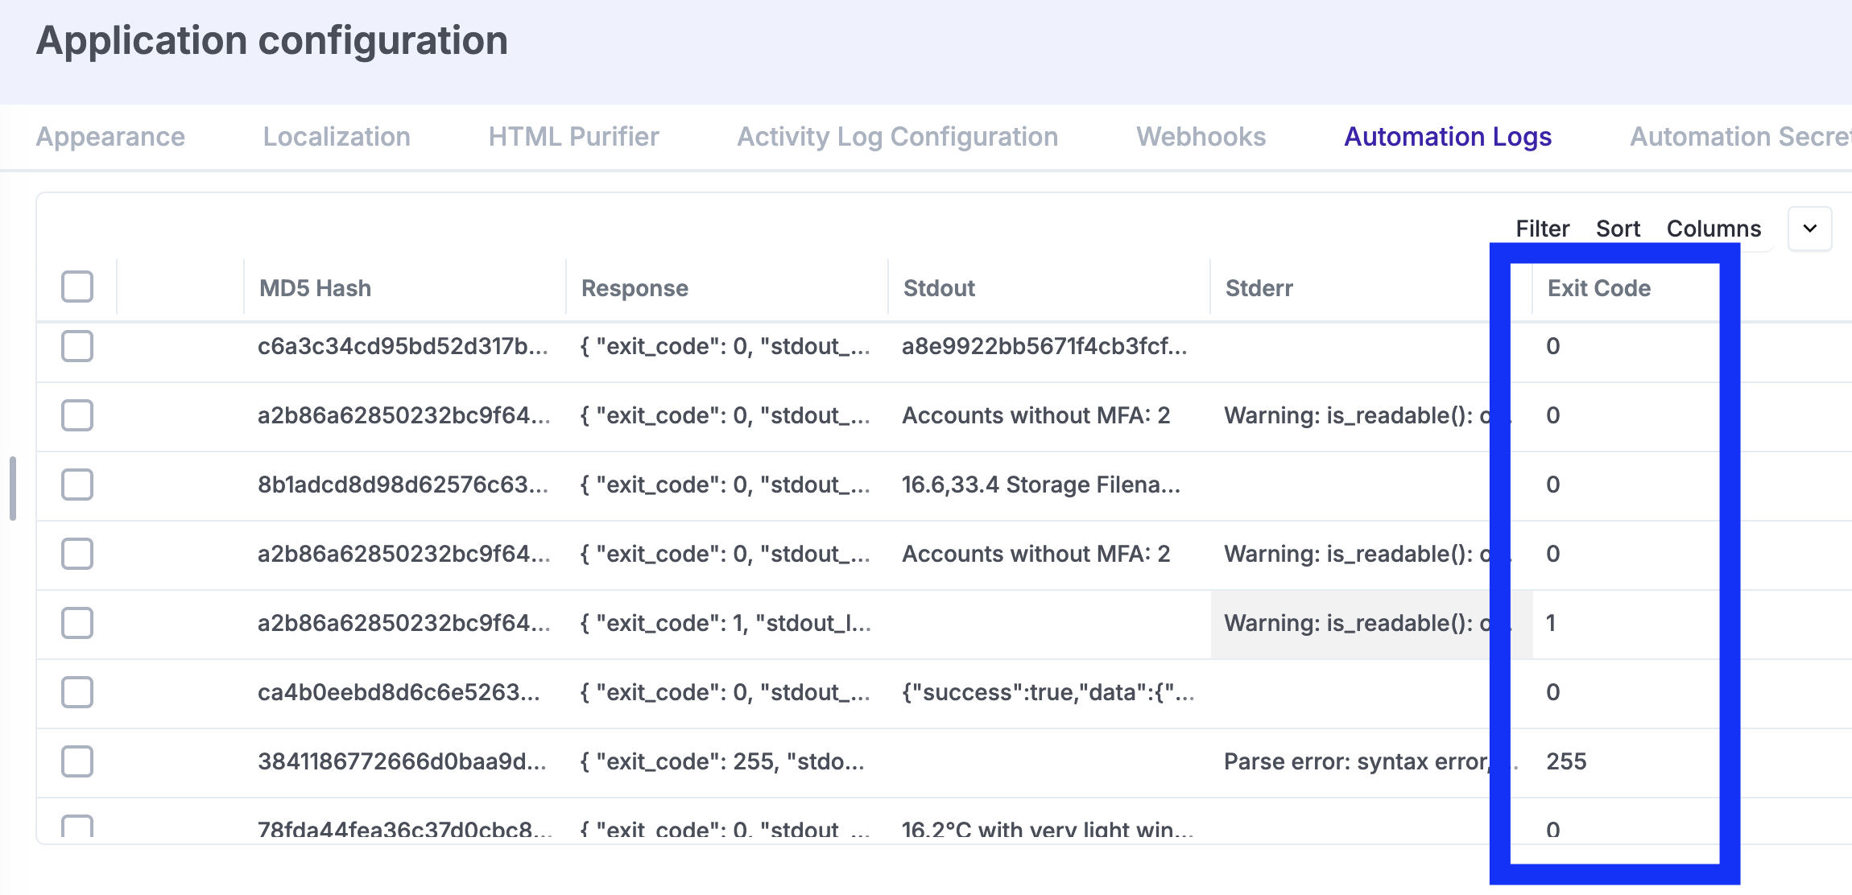Check the row with hash c6a3c34cd95bd52d317b

coord(77,346)
